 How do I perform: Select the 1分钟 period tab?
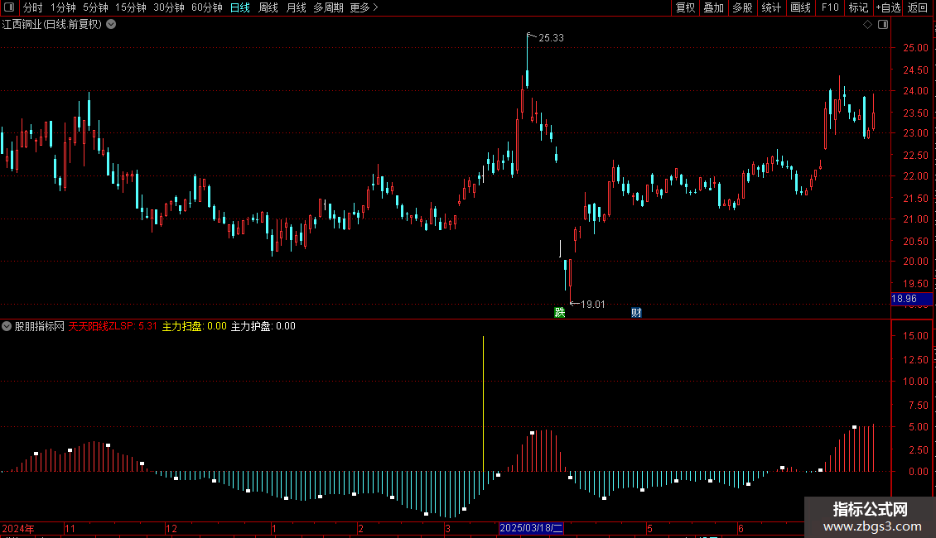tap(63, 7)
